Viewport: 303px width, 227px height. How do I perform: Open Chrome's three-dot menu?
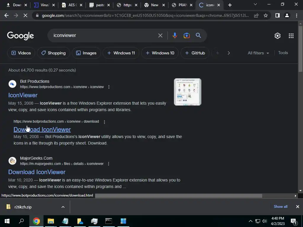[296, 15]
